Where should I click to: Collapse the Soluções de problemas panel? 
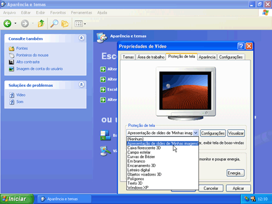[x=82, y=84]
